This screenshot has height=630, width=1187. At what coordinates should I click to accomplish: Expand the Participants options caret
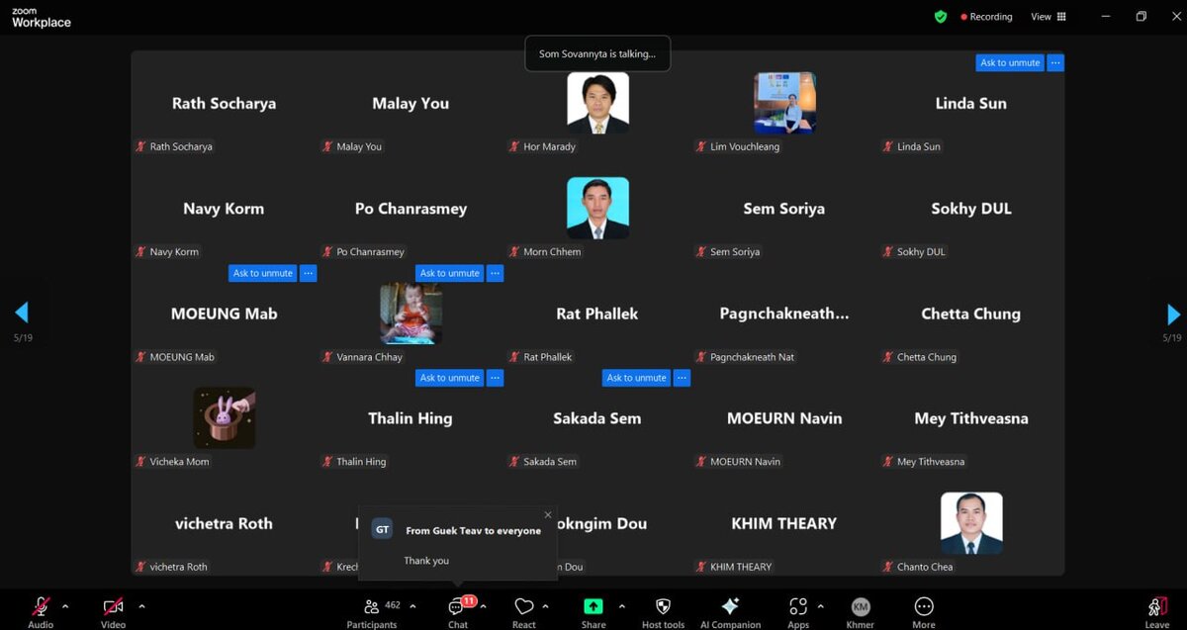[x=412, y=606]
